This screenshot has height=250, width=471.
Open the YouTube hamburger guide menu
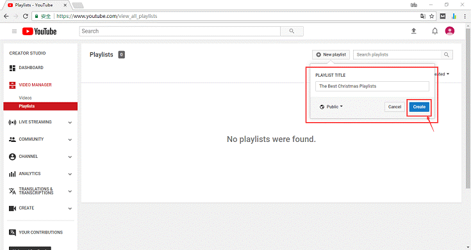(14, 31)
